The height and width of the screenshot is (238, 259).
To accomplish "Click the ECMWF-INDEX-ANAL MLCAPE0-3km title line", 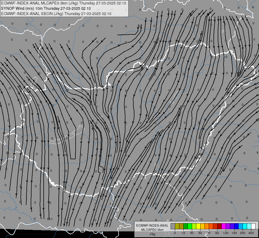I will (63, 3).
